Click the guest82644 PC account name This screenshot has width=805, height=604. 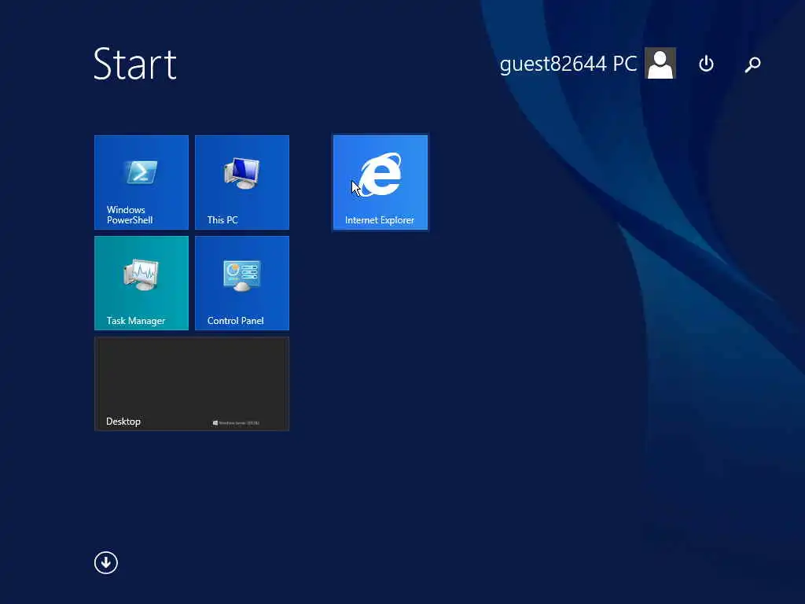coord(568,64)
